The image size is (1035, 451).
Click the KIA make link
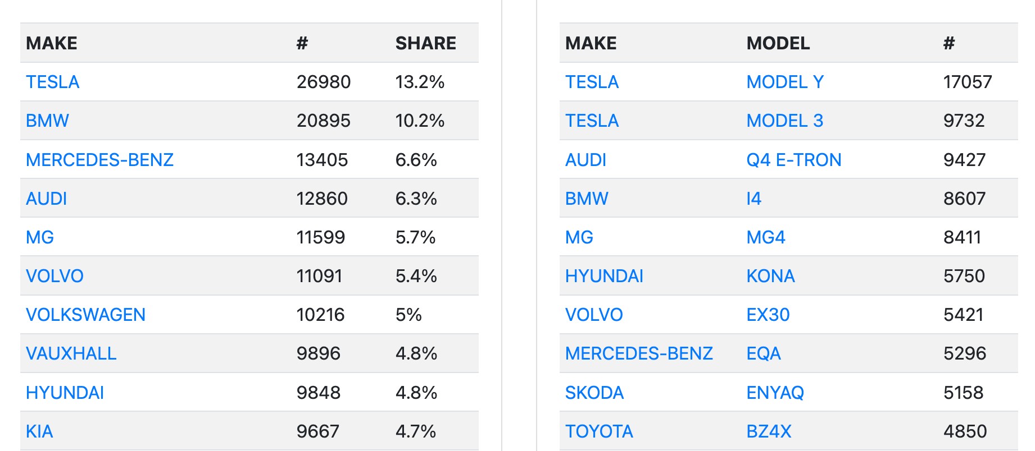[x=39, y=431]
